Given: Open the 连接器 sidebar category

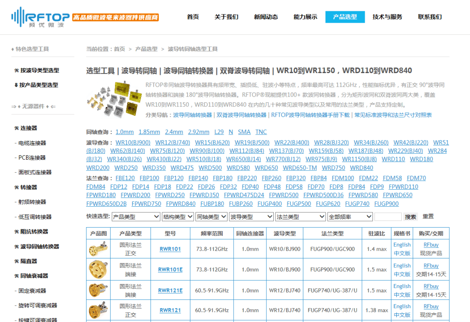Looking at the screenshot, I should pyautogui.click(x=26, y=128).
